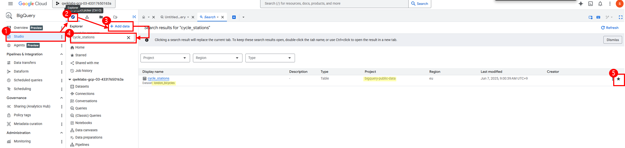This screenshot has height=148, width=625.
Task: Clear the cycle_stations search text
Action: pos(128,38)
